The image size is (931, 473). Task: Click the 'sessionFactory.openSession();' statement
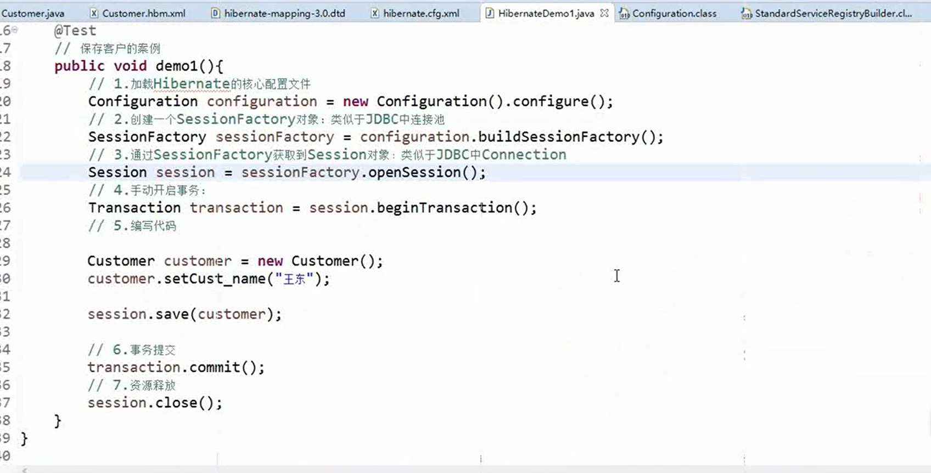point(364,172)
